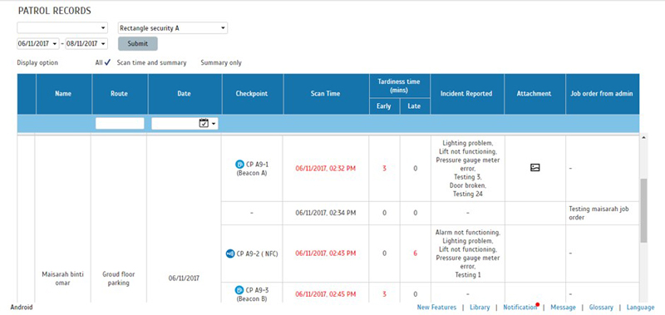Click the Checkpoint column header
The height and width of the screenshot is (315, 665).
coord(252,94)
